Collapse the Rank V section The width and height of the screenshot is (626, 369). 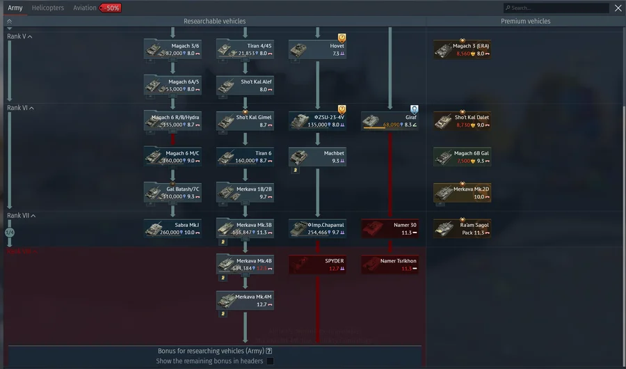pyautogui.click(x=30, y=36)
